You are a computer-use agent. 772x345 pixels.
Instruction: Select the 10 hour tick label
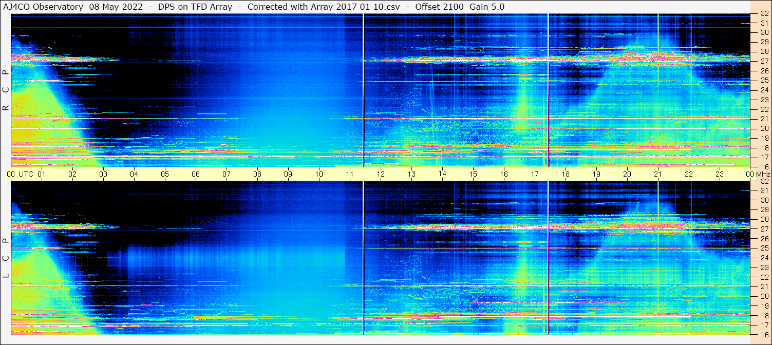click(x=319, y=174)
